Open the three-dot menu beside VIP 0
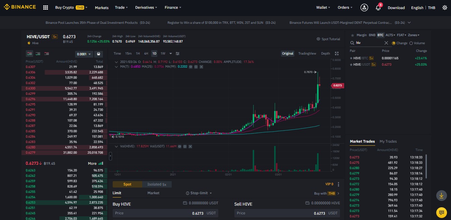The image size is (451, 220). pyautogui.click(x=338, y=184)
